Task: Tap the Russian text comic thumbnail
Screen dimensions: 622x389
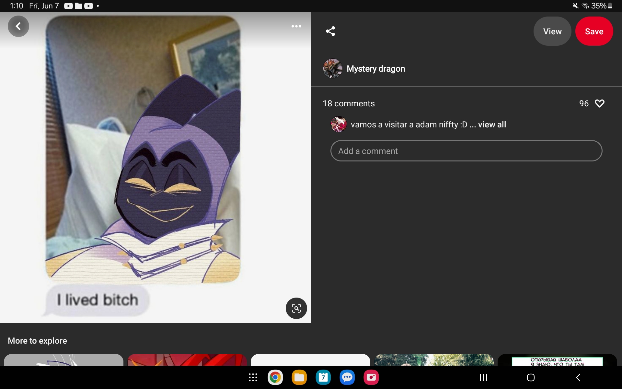Action: click(557, 360)
